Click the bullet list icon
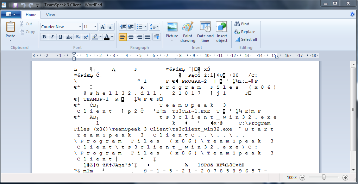 click(x=140, y=27)
